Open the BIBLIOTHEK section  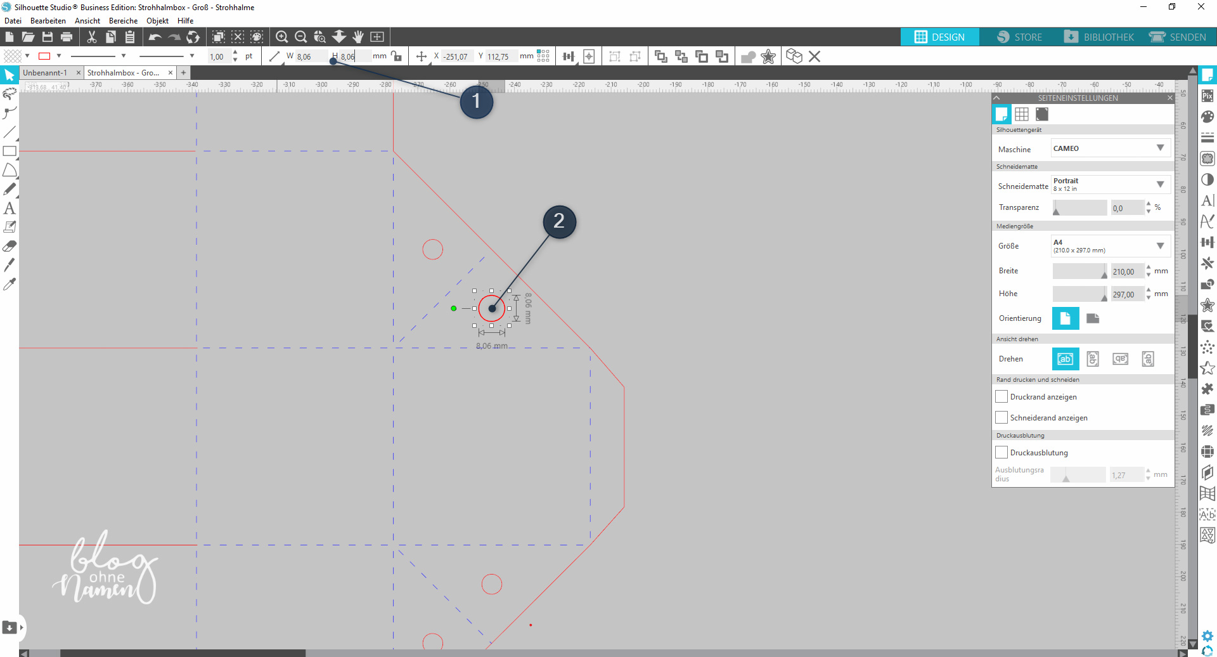click(1099, 37)
